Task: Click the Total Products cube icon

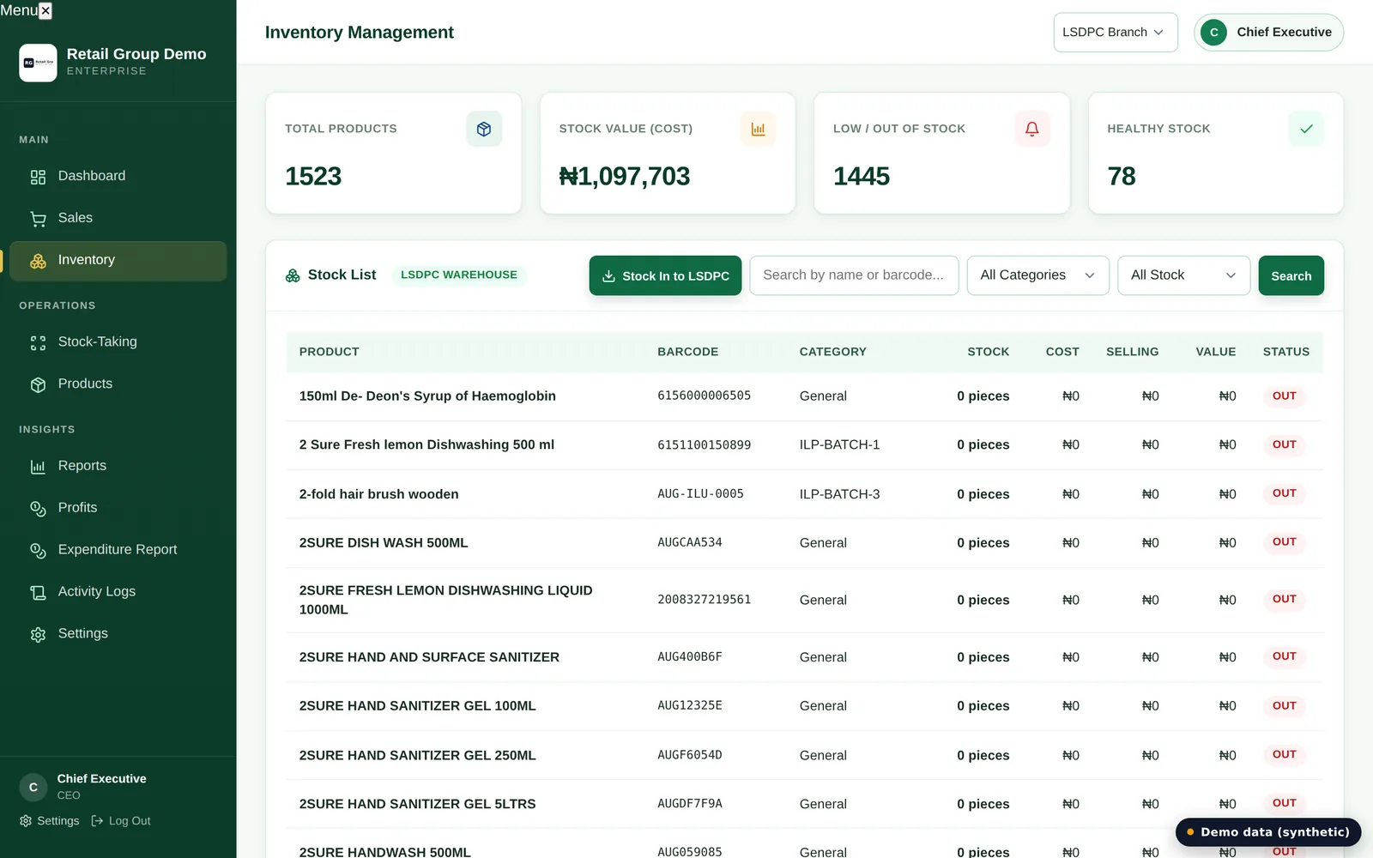Action: [484, 129]
